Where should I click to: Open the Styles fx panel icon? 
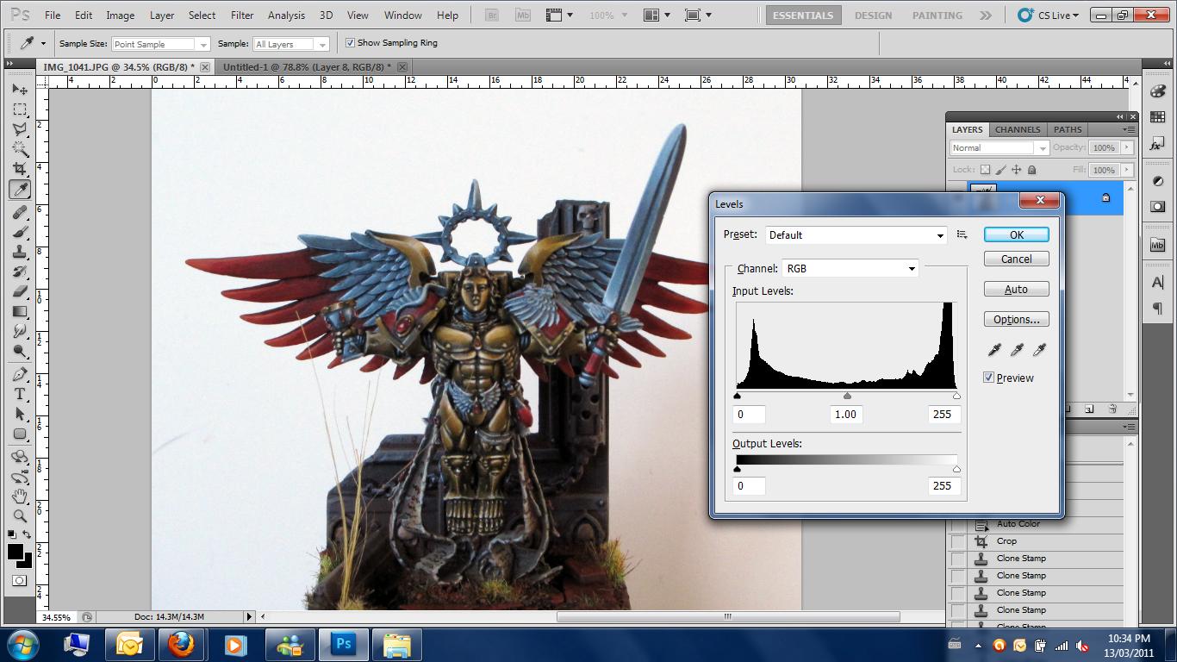(1157, 144)
